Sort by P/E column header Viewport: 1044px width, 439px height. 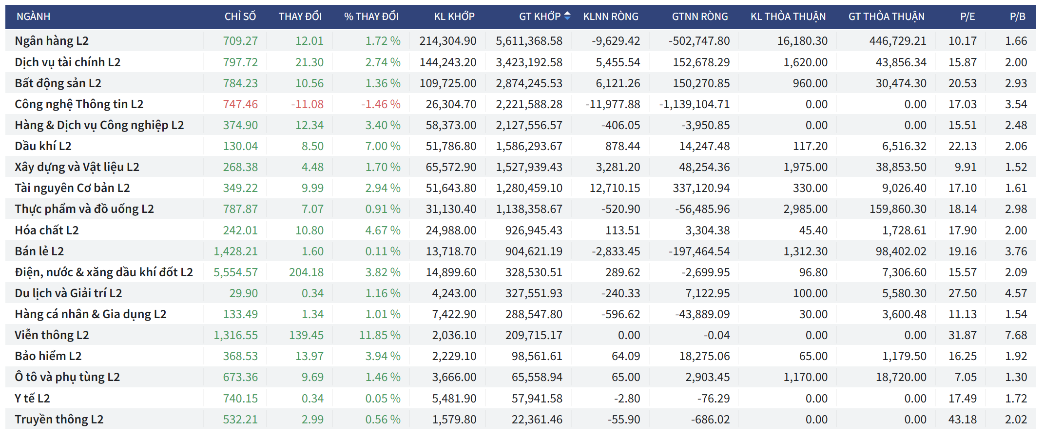(967, 17)
